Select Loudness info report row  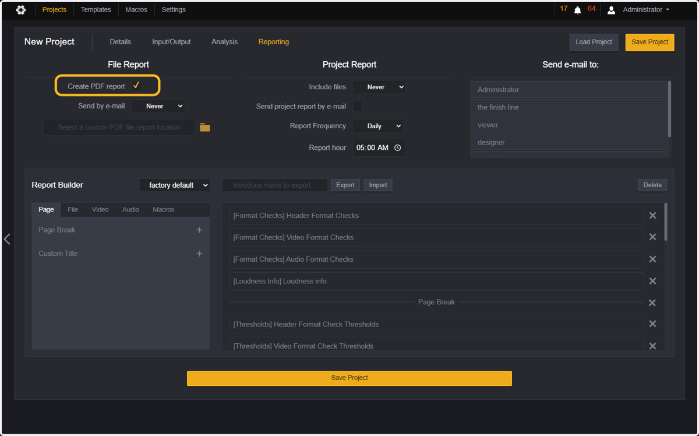click(x=436, y=281)
